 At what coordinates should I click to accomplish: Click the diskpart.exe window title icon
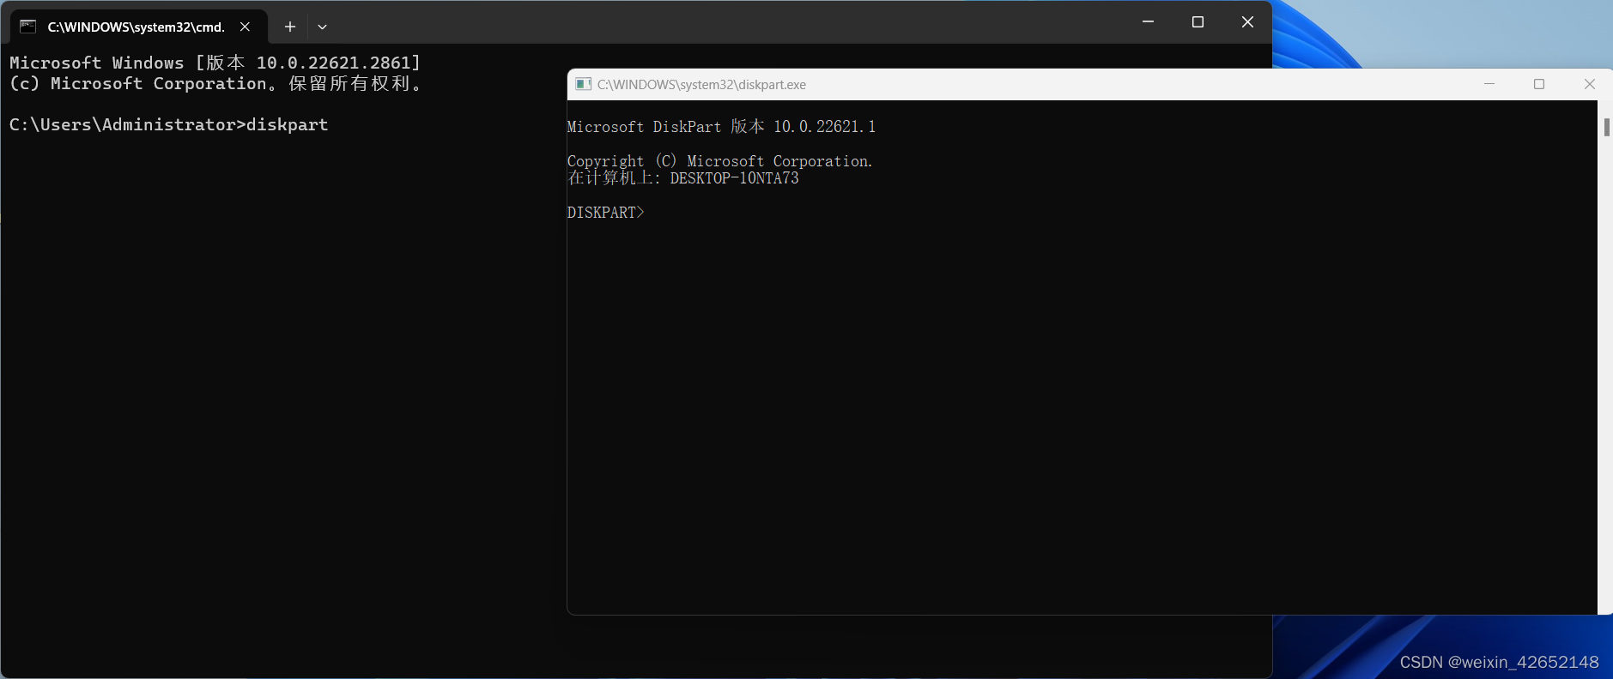(x=584, y=84)
